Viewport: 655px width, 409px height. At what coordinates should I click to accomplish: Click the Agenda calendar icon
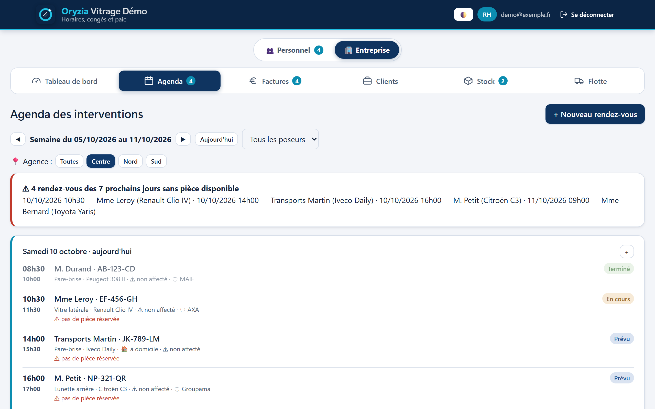pyautogui.click(x=149, y=81)
